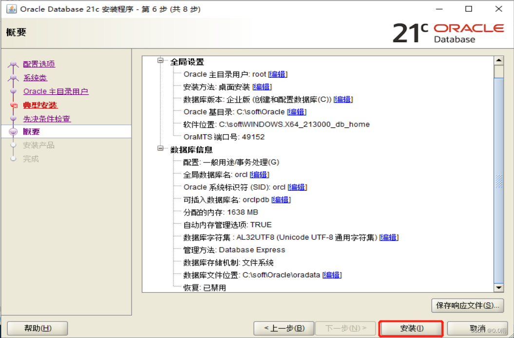Edit the 数据库字符集 AL32UTF8 setting

[389, 237]
